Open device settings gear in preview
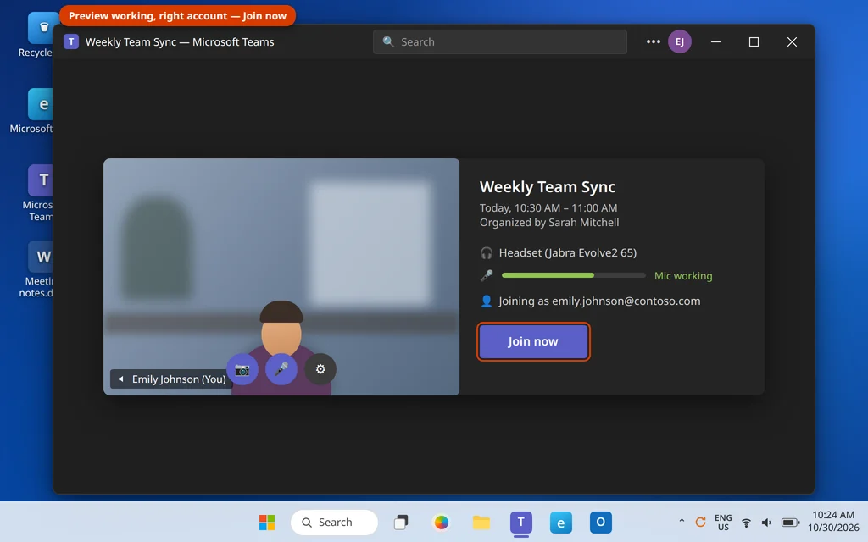Image resolution: width=868 pixels, height=542 pixels. (x=320, y=369)
